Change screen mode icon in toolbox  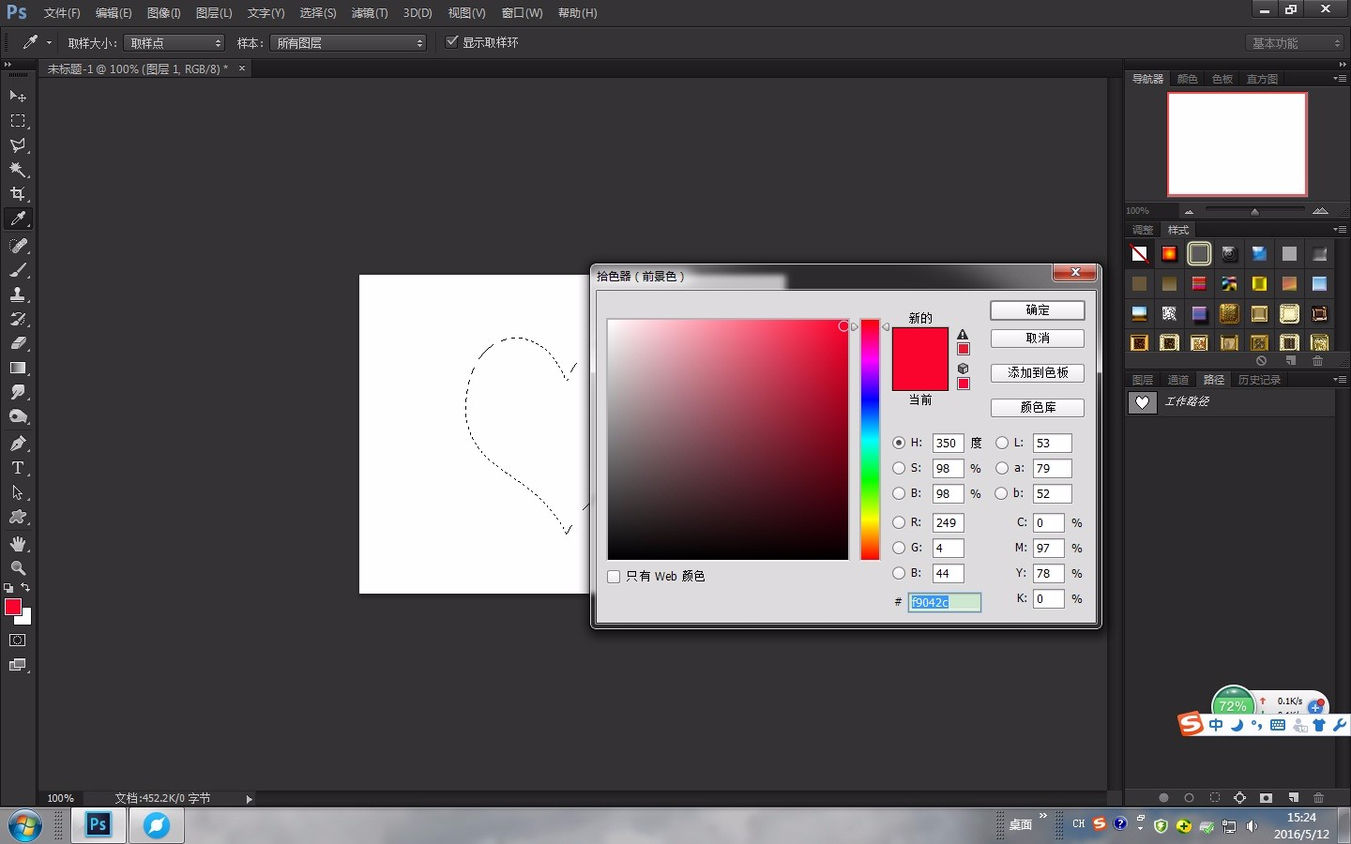[x=18, y=665]
